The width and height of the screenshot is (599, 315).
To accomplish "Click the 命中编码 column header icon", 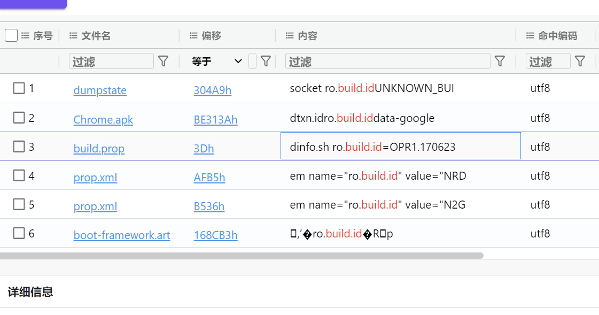I will 528,36.
